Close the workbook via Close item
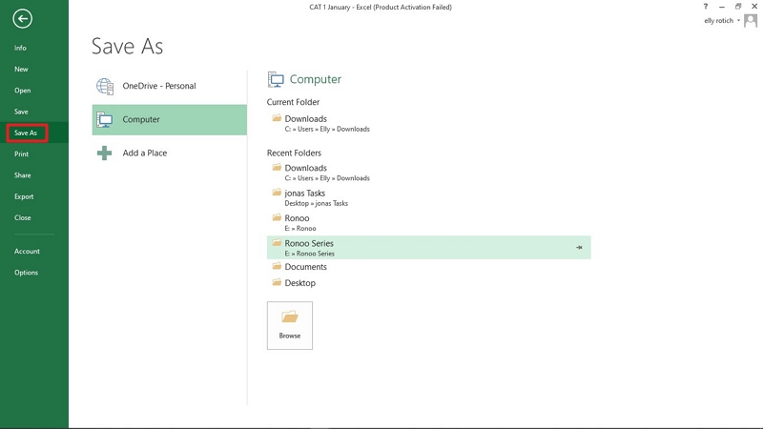 point(22,217)
